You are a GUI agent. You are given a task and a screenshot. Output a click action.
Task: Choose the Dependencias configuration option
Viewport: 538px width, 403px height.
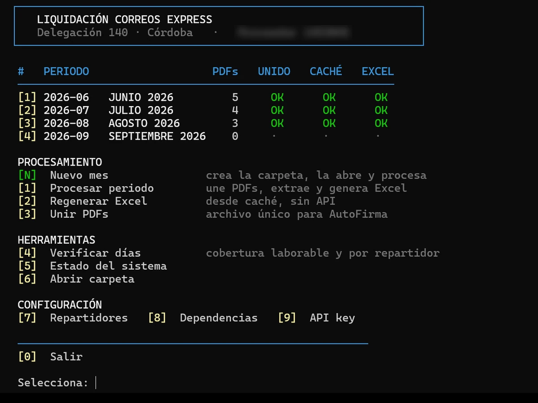219,318
